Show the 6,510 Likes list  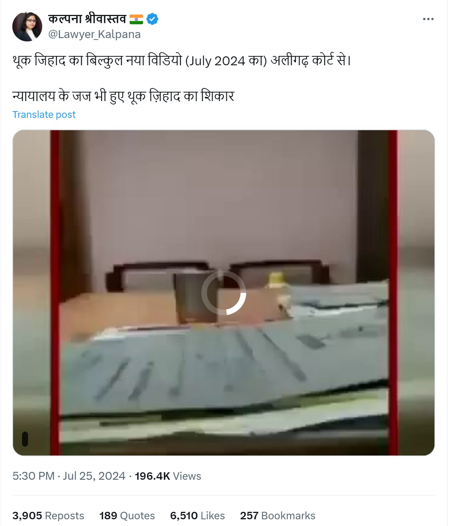click(198, 516)
